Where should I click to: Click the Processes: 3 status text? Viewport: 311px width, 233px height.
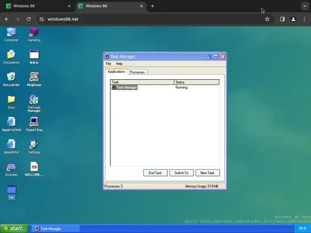click(x=114, y=186)
